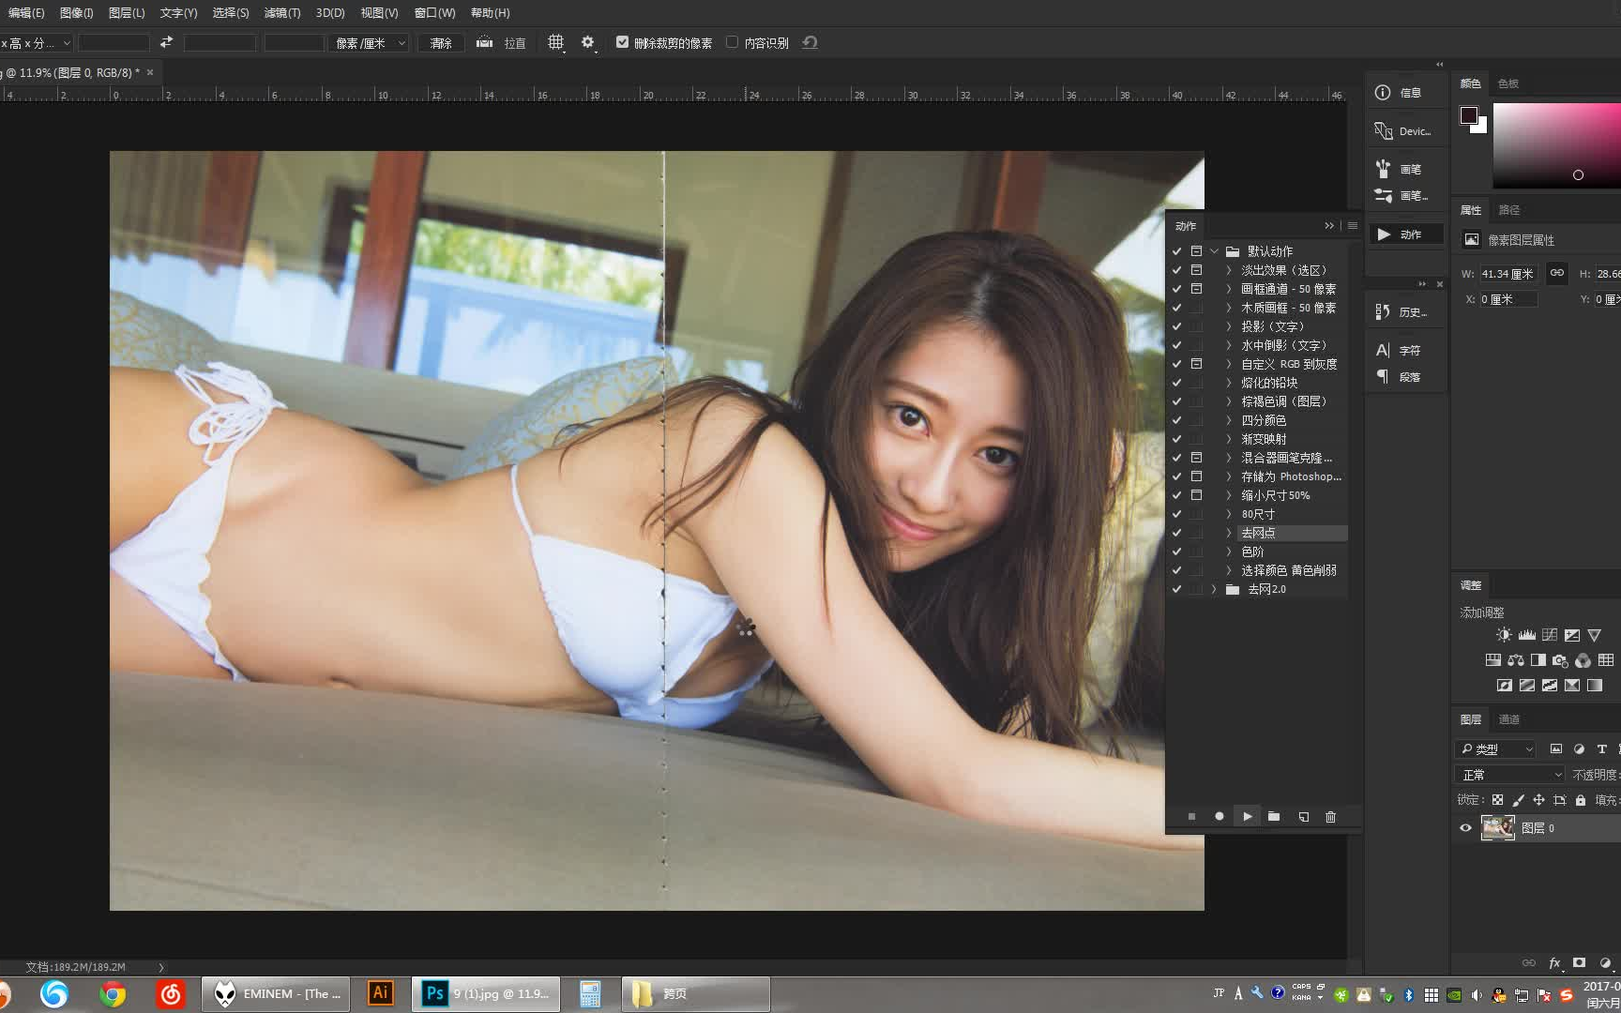The width and height of the screenshot is (1621, 1013).
Task: Enable the Content-Aware checkbox
Action: point(733,42)
